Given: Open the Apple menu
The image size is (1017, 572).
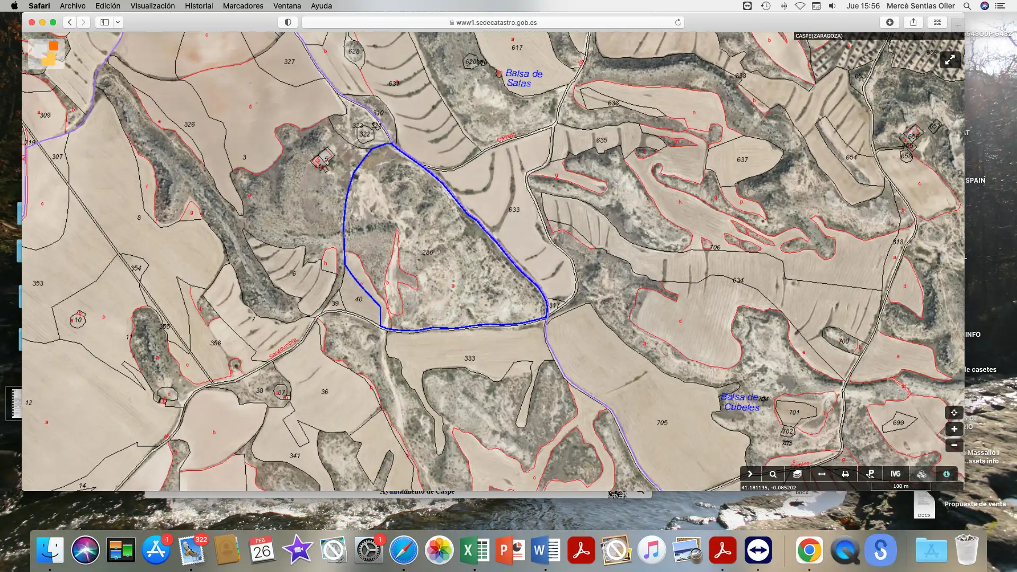Looking at the screenshot, I should click(14, 6).
